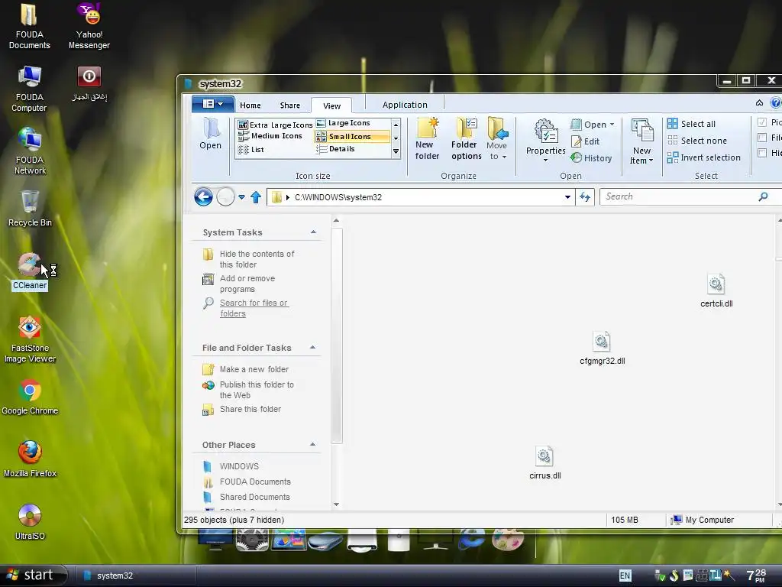782x587 pixels.
Task: Collapse the Other Places section
Action: pos(313,444)
